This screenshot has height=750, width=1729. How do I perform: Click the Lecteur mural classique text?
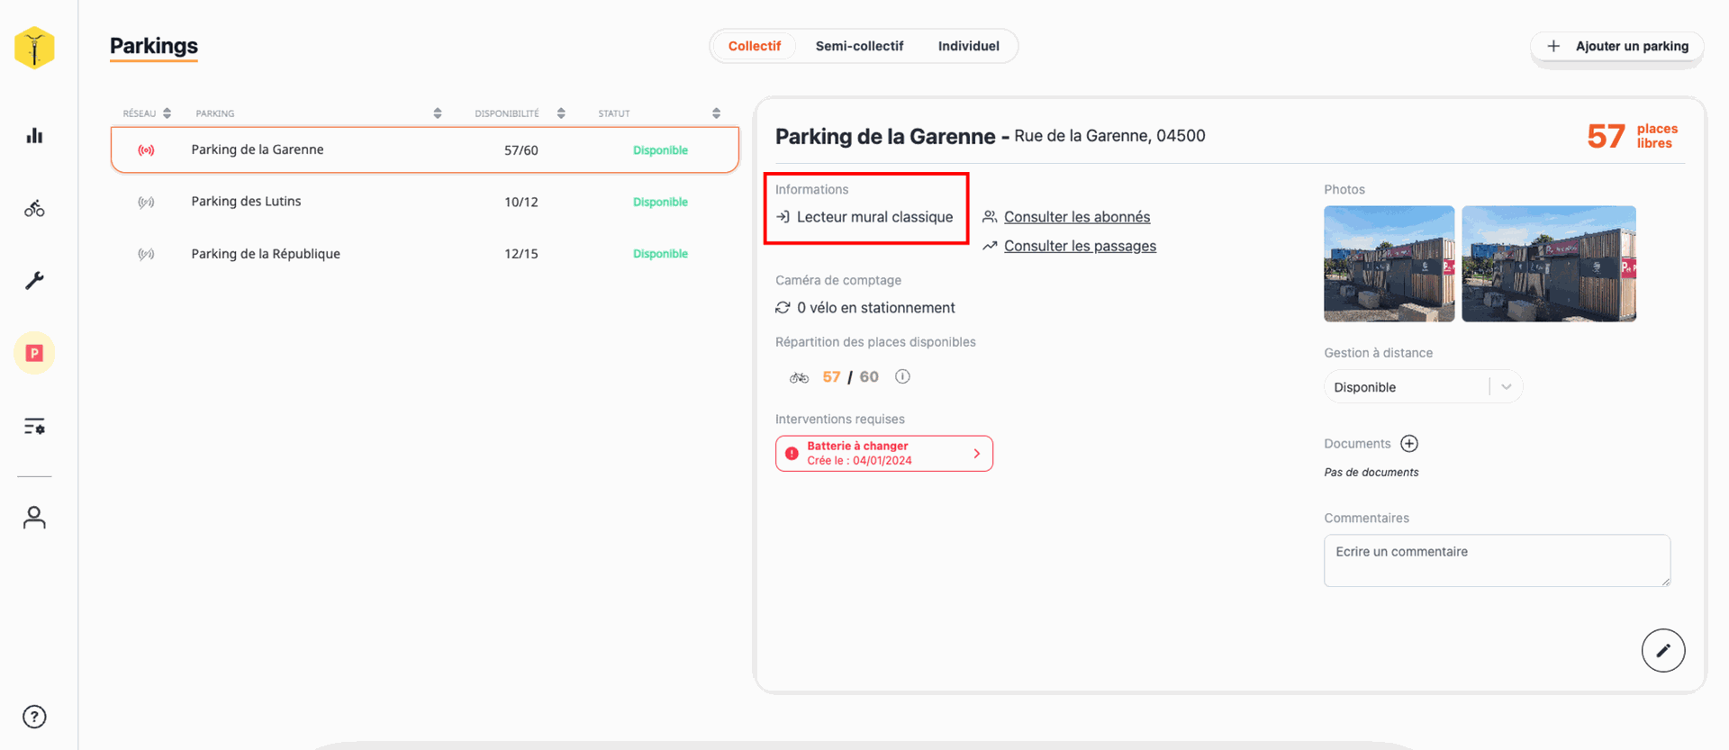(874, 217)
